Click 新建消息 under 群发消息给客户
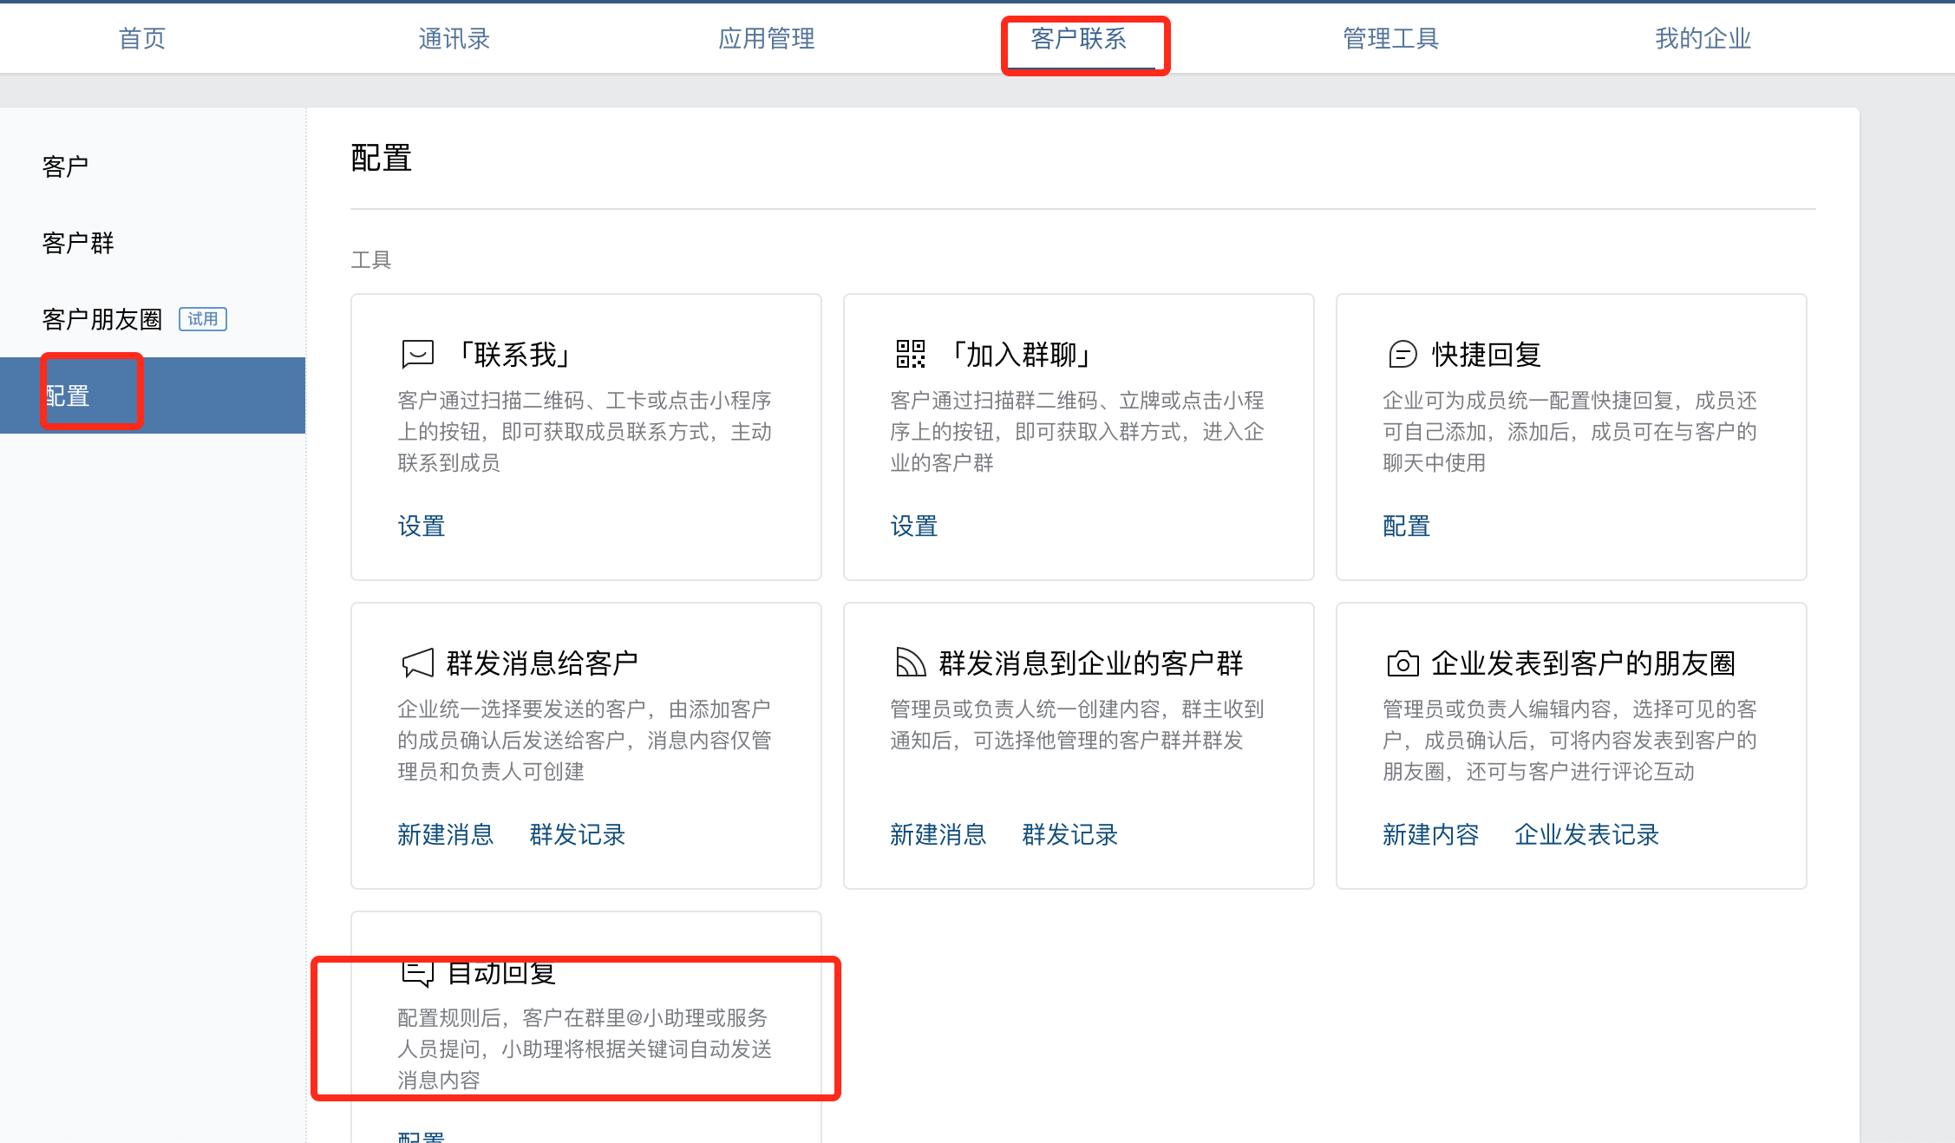1955x1143 pixels. pyautogui.click(x=446, y=834)
